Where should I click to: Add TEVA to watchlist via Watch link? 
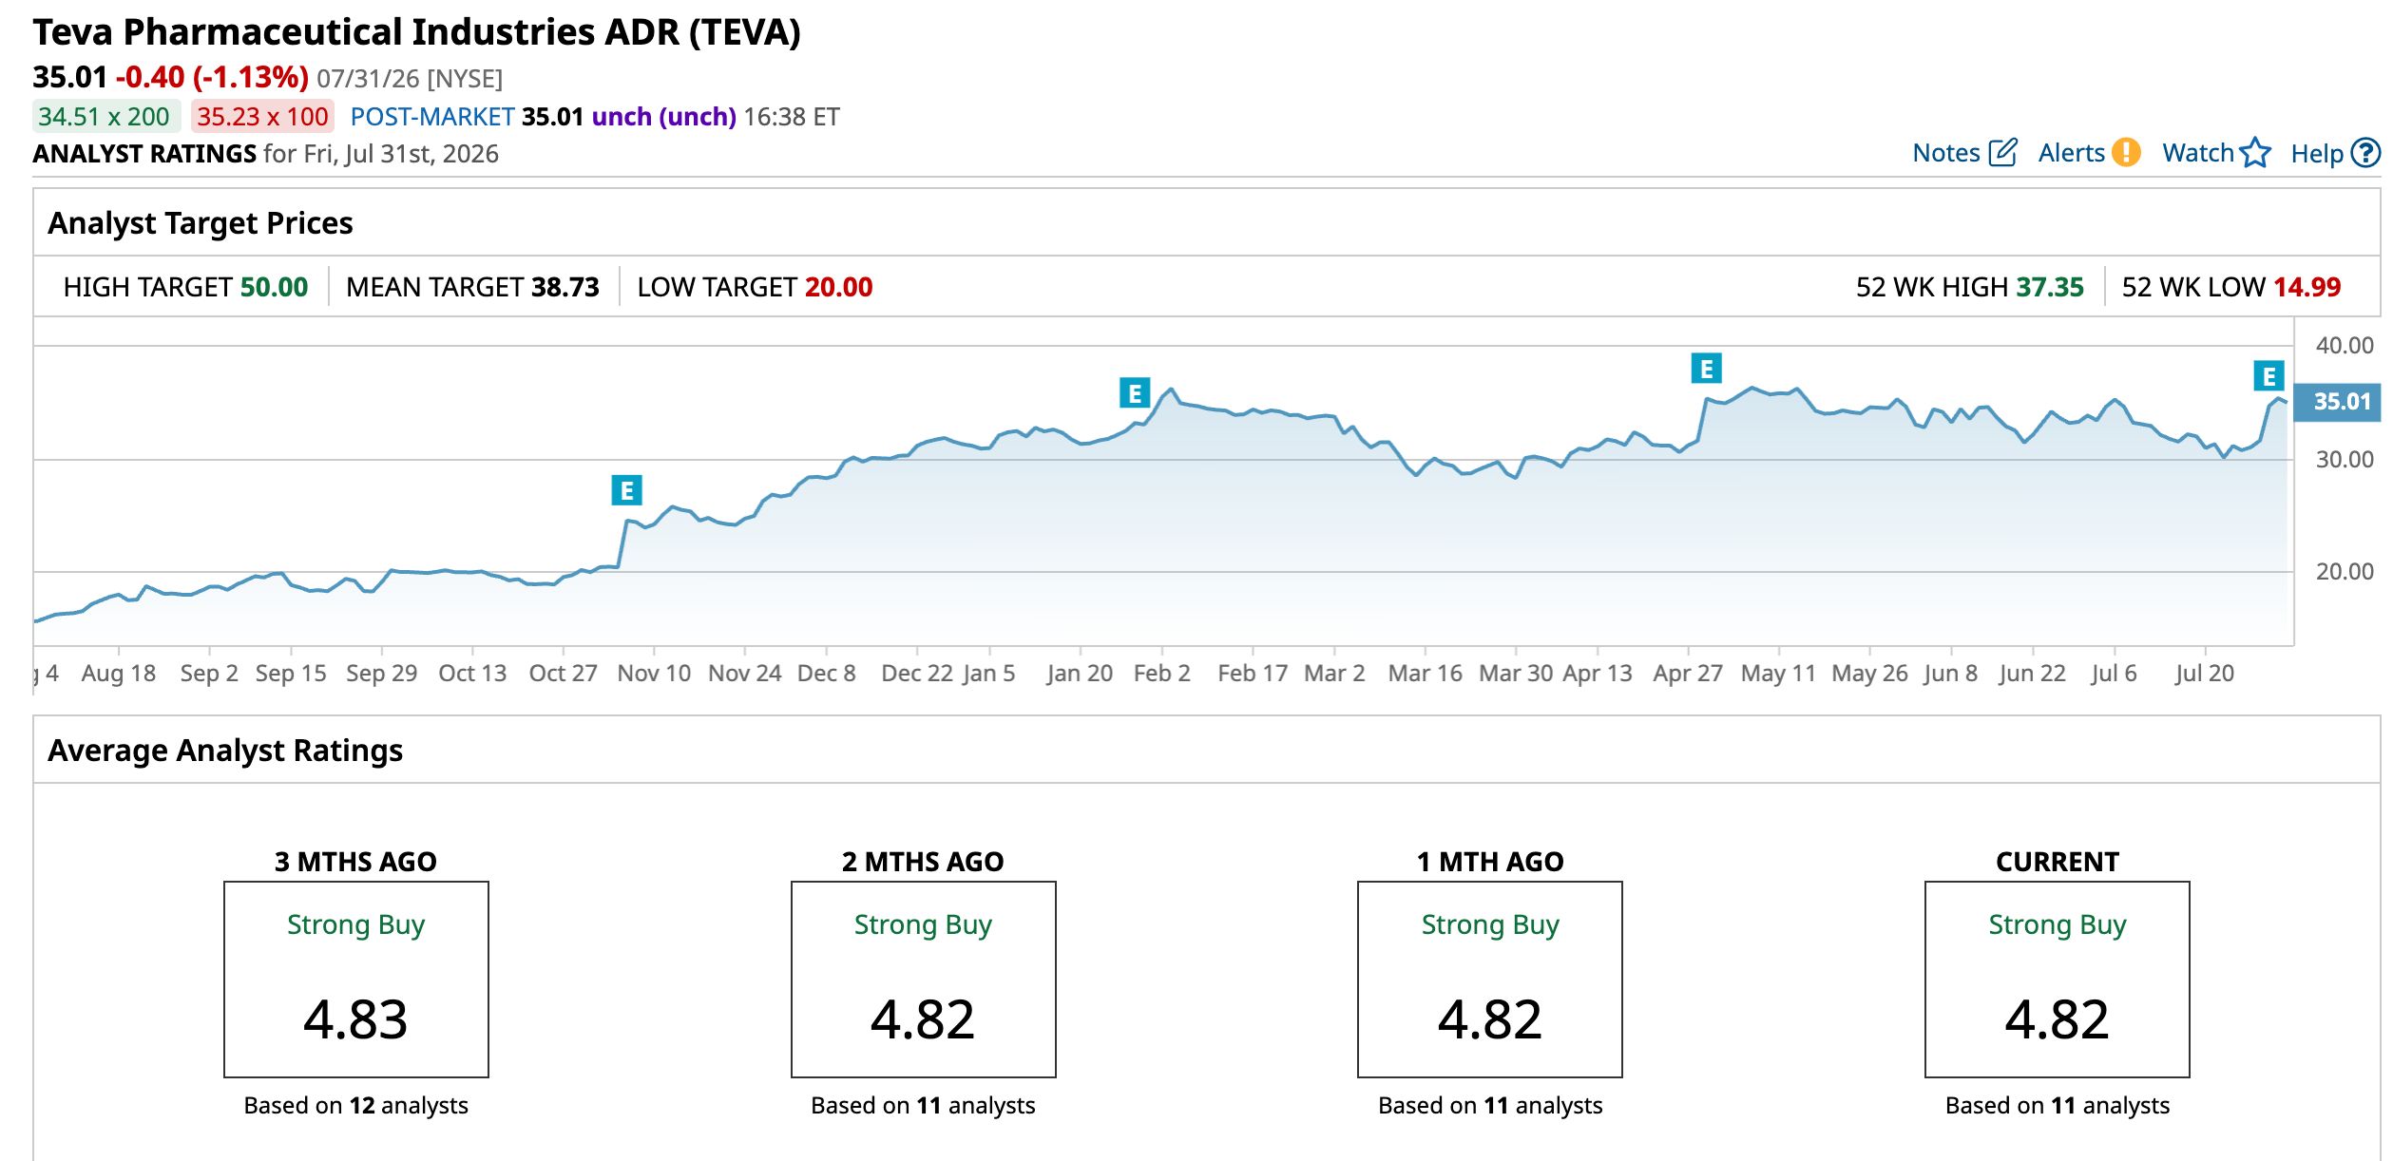pos(2198,153)
